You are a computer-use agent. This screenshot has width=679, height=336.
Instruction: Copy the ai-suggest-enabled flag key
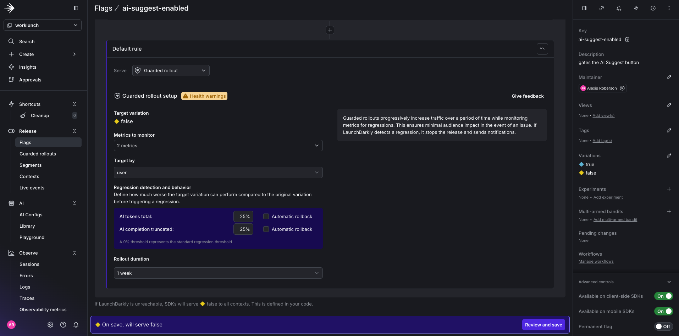coord(627,39)
